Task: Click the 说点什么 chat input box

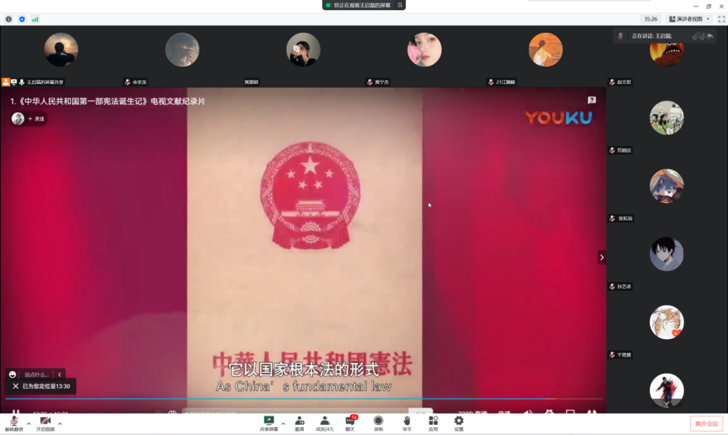Action: tap(37, 374)
